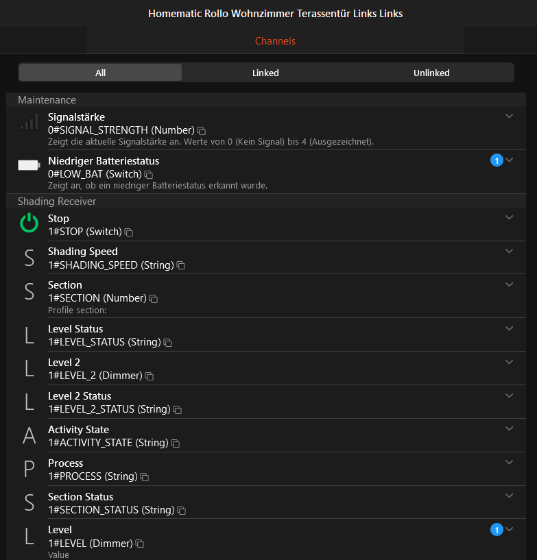Screen dimensions: 537x560
Task: Copy the 0#LOW_BAT channel ID
Action: [x=149, y=175]
